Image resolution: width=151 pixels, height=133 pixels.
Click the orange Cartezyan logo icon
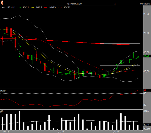[x=2, y=3]
